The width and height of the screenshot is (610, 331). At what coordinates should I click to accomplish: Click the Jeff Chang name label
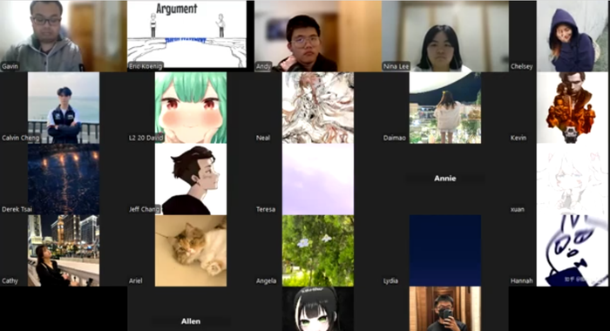(144, 209)
